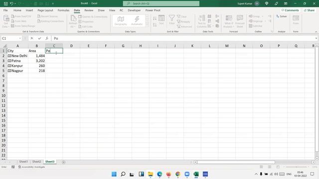
Task: Click Edit Links option
Action: pos(85,26)
